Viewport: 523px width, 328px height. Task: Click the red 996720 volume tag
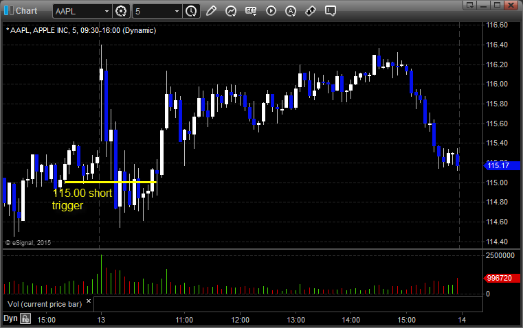click(502, 278)
